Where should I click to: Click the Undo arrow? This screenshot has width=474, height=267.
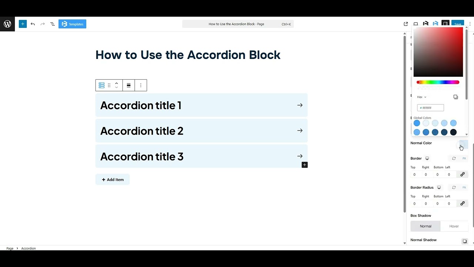click(33, 24)
